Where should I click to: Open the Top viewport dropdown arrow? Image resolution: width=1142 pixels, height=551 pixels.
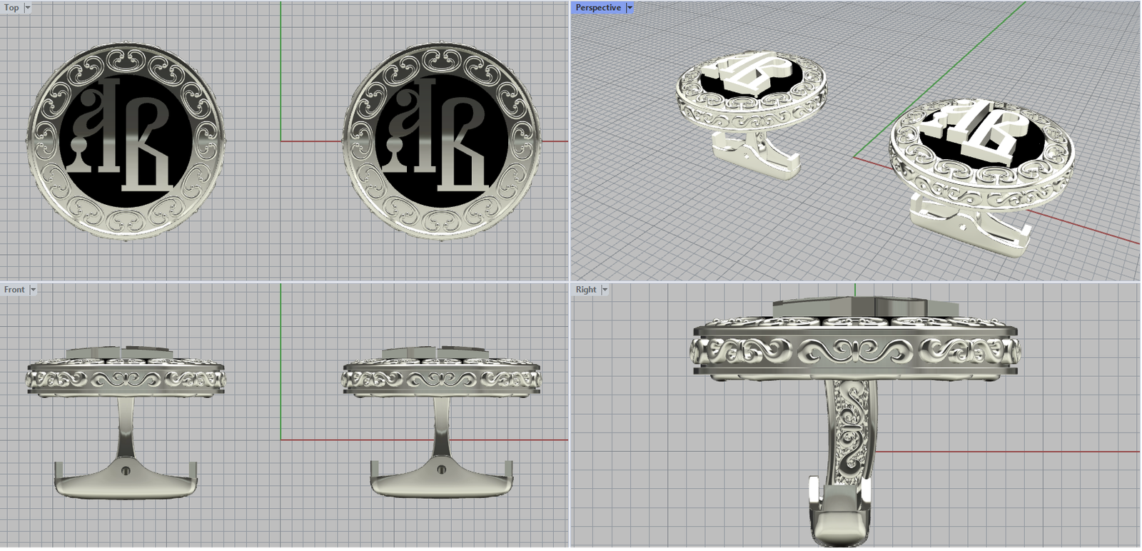28,8
